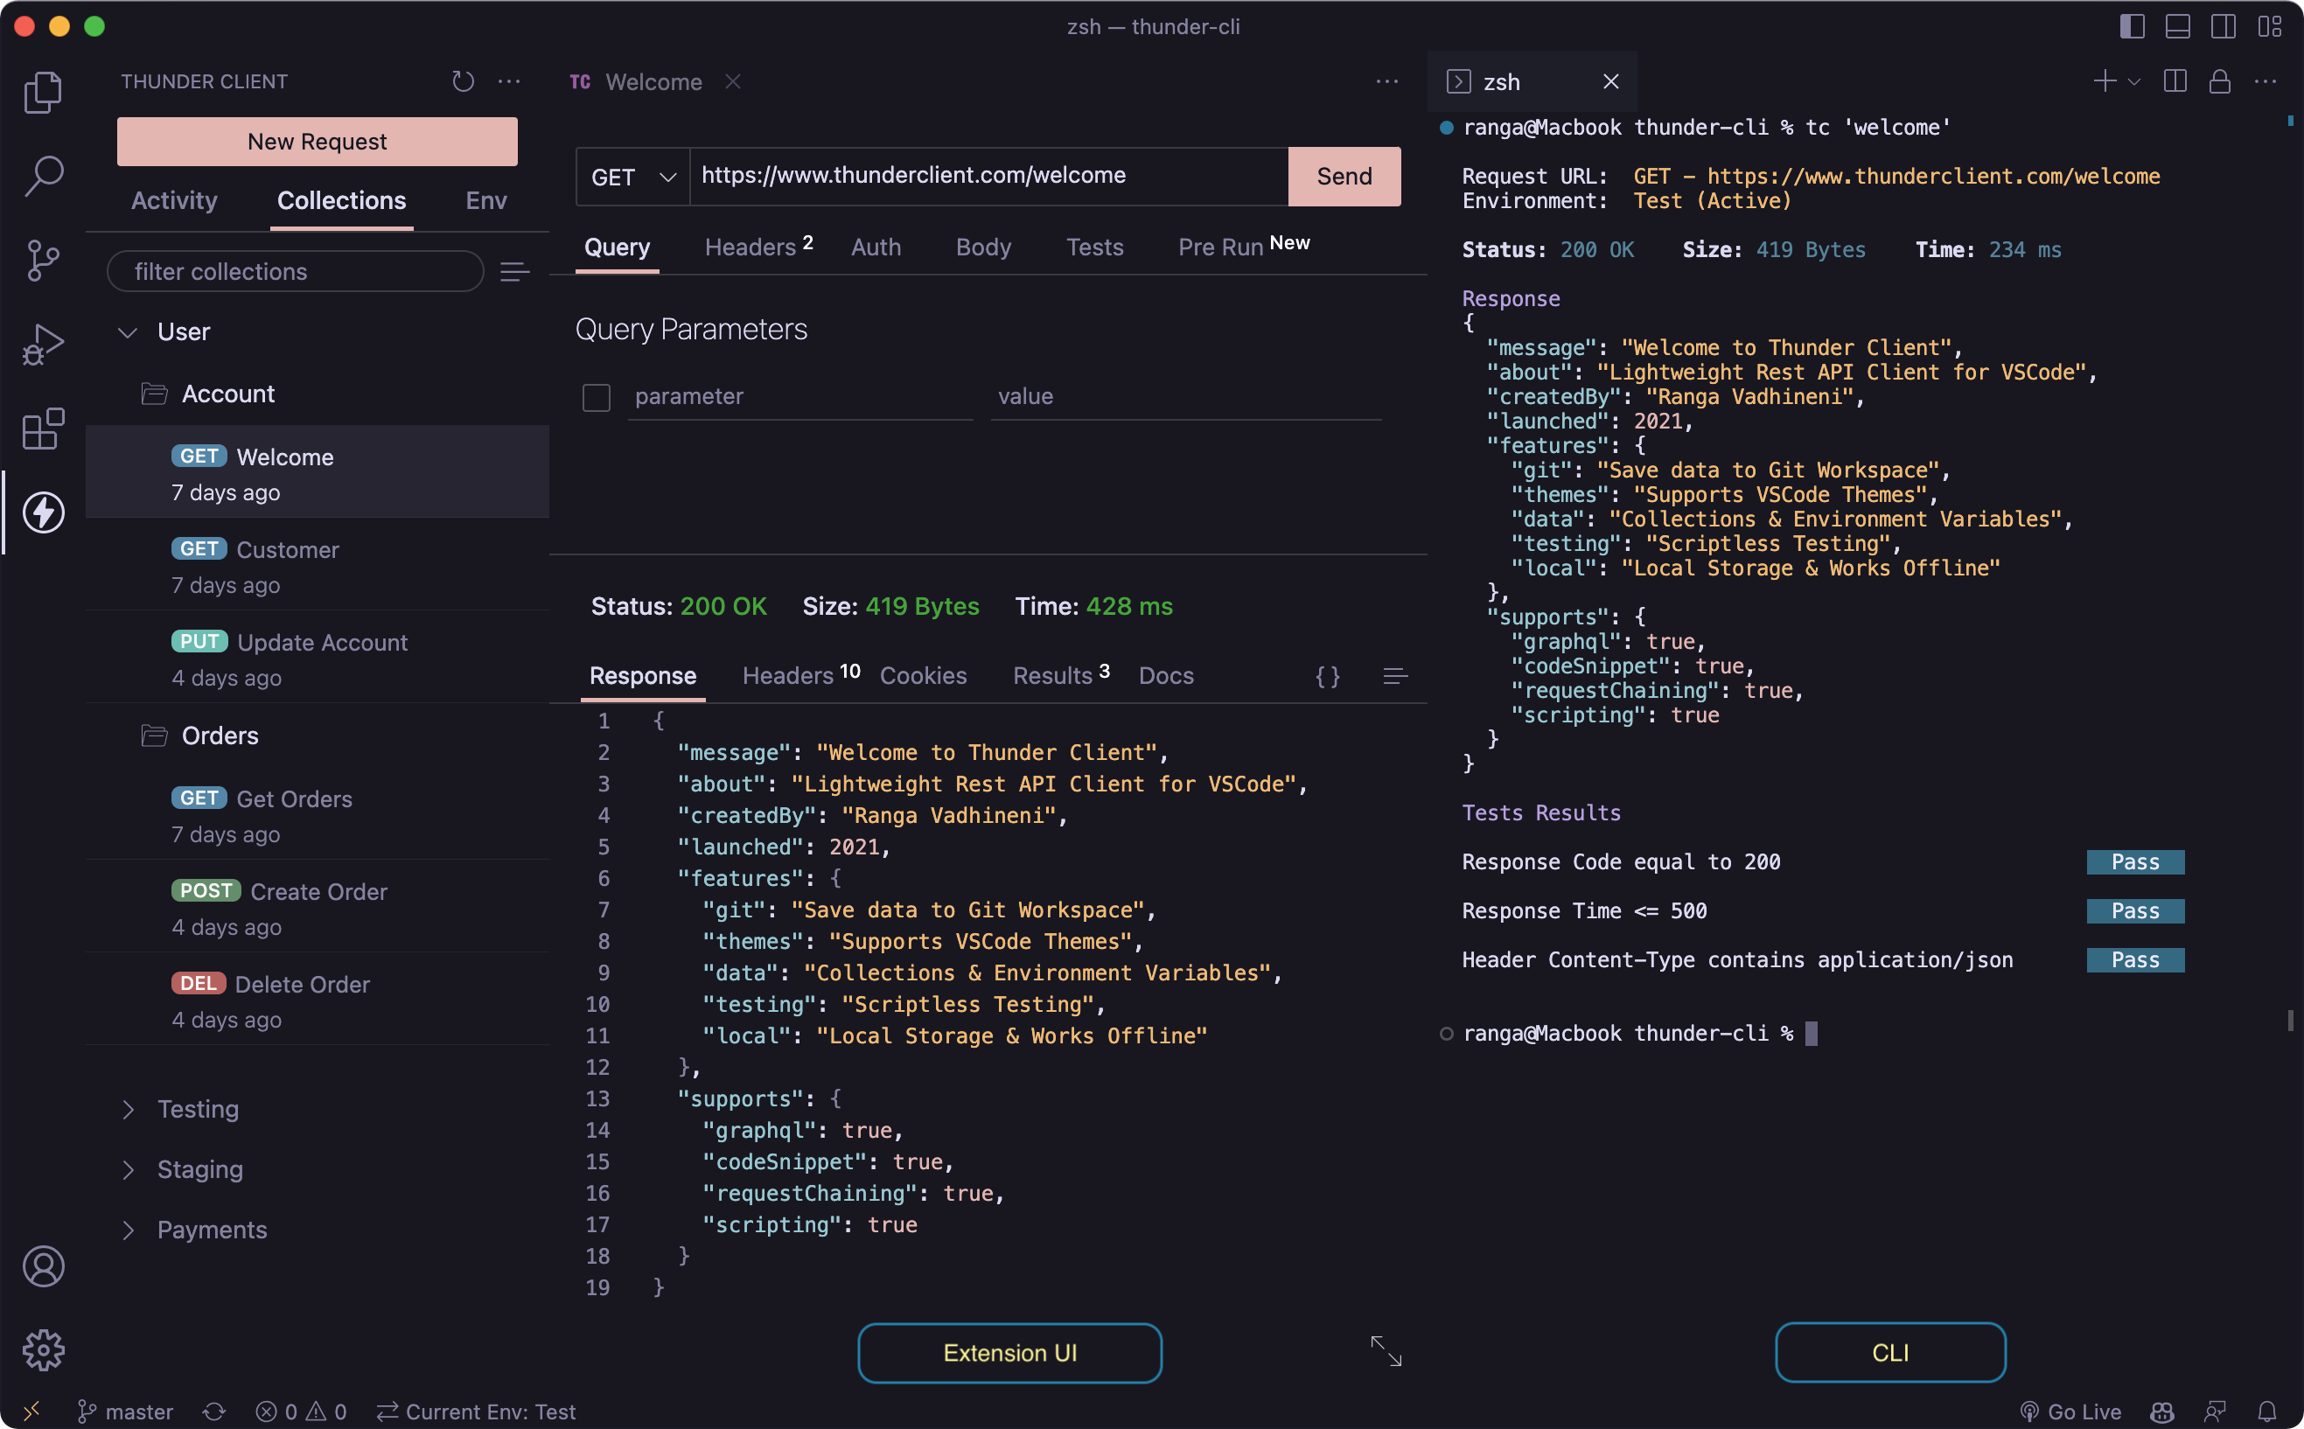Expand the Payments collection group
Image resolution: width=2304 pixels, height=1429 pixels.
(x=129, y=1230)
